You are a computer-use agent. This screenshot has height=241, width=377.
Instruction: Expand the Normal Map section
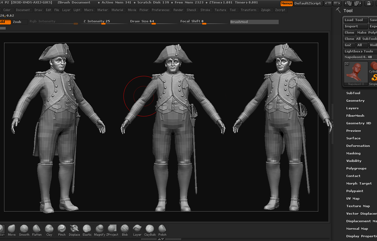357,229
